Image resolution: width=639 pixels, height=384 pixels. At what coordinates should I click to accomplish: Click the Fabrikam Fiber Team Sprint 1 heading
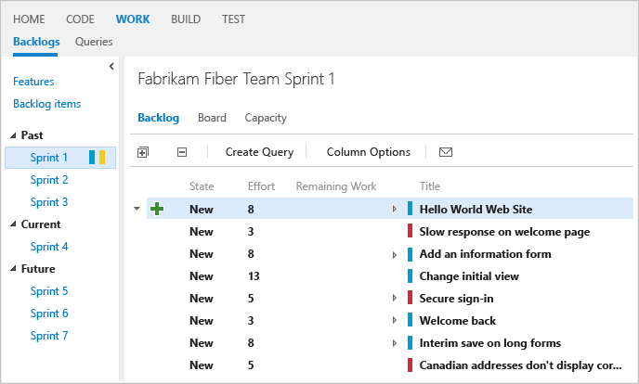click(x=236, y=79)
